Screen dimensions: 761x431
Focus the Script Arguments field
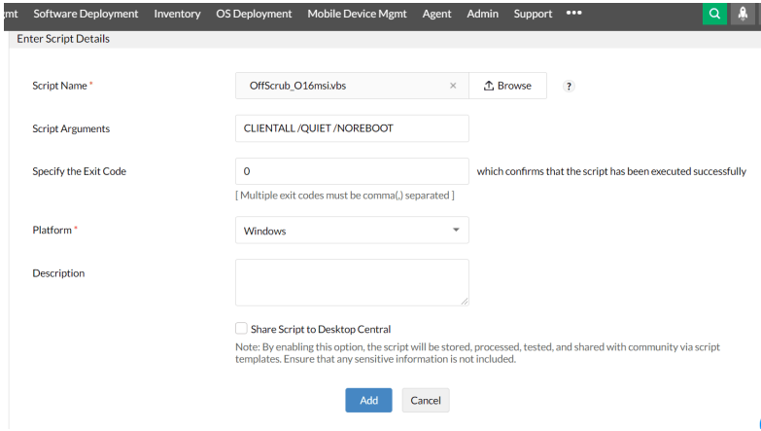(x=352, y=128)
